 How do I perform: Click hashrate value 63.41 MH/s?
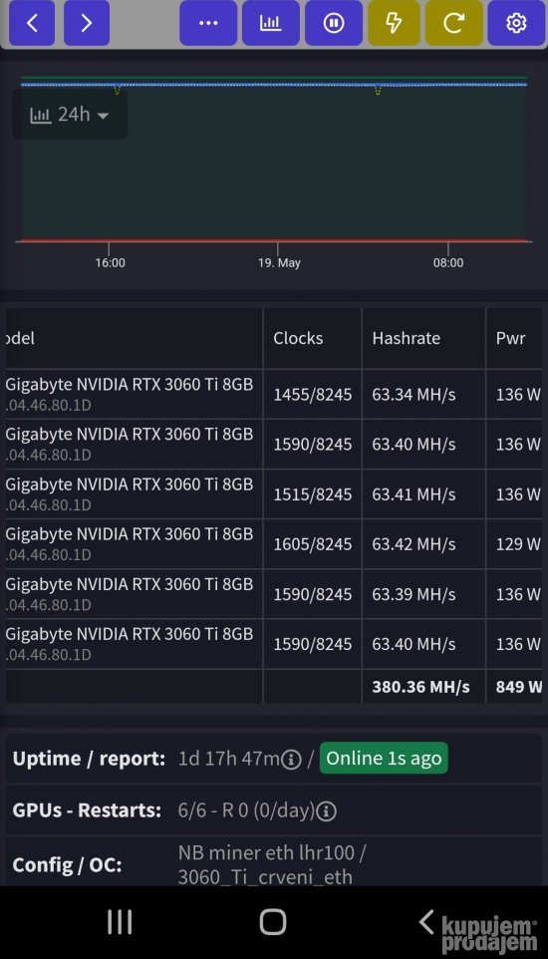[414, 494]
